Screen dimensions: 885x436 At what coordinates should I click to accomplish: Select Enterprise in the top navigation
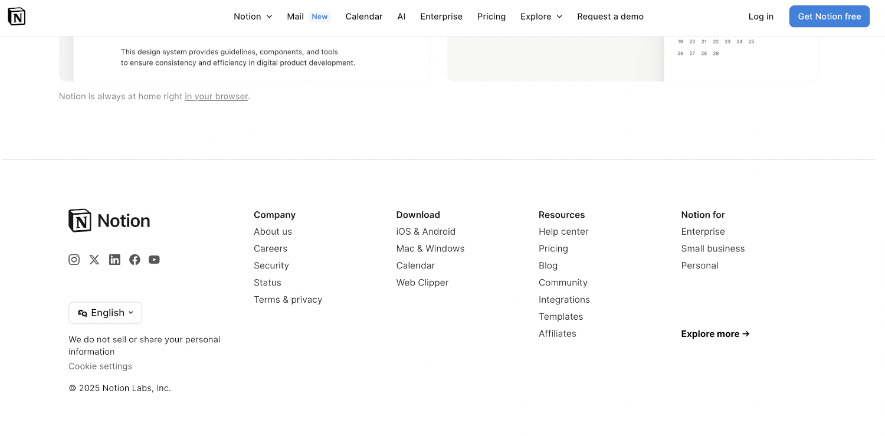click(441, 17)
